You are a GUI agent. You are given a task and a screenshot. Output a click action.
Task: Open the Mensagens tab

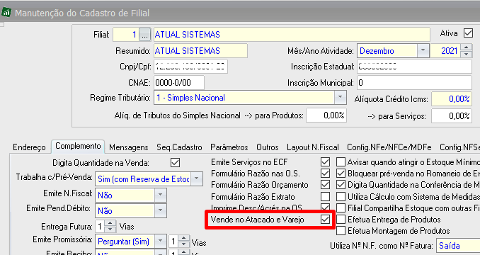click(129, 147)
